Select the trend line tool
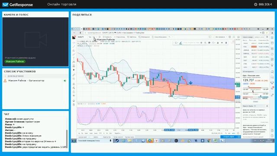Screen dimensions: 277x156 74,46
